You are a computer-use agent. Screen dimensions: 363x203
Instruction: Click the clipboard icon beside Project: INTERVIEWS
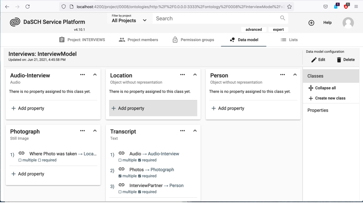pos(62,40)
